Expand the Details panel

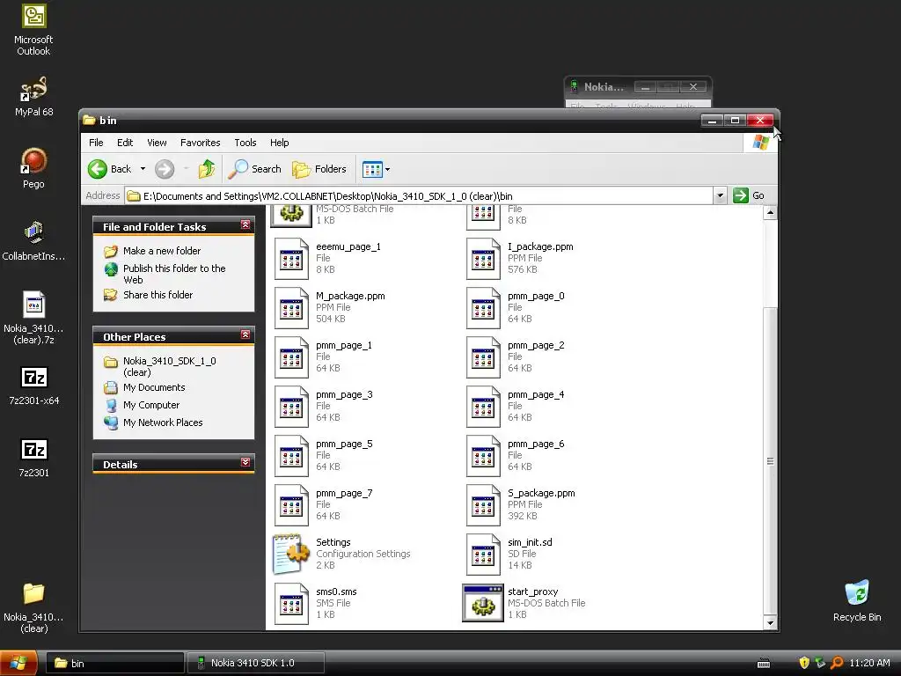click(x=245, y=462)
